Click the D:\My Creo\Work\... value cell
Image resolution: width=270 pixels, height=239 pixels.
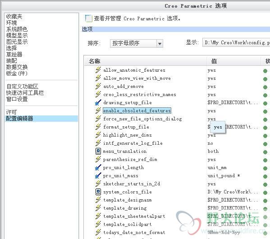pos(233,192)
